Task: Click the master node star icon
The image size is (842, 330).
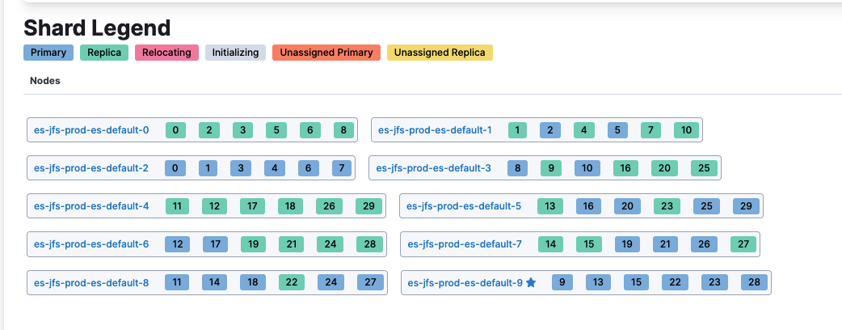Action: [531, 283]
